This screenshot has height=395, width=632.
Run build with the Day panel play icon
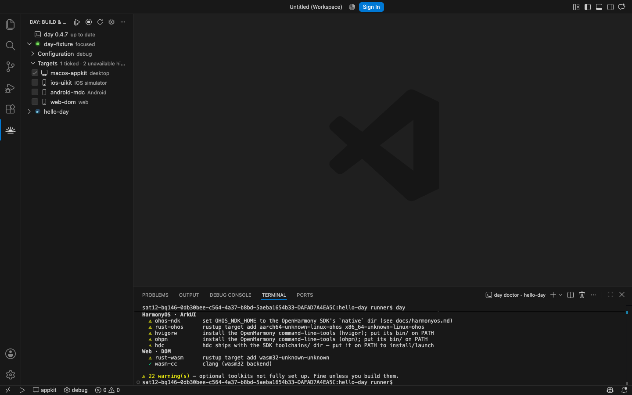click(77, 22)
